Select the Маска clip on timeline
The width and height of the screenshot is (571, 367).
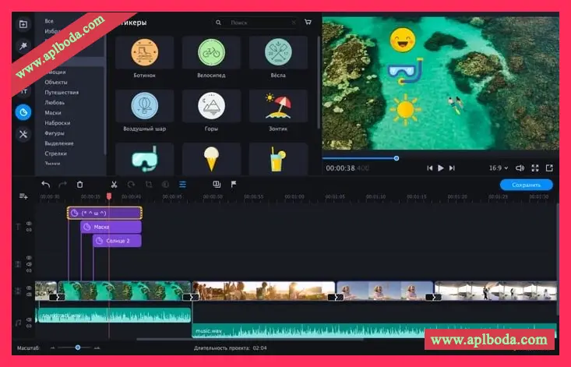[111, 227]
